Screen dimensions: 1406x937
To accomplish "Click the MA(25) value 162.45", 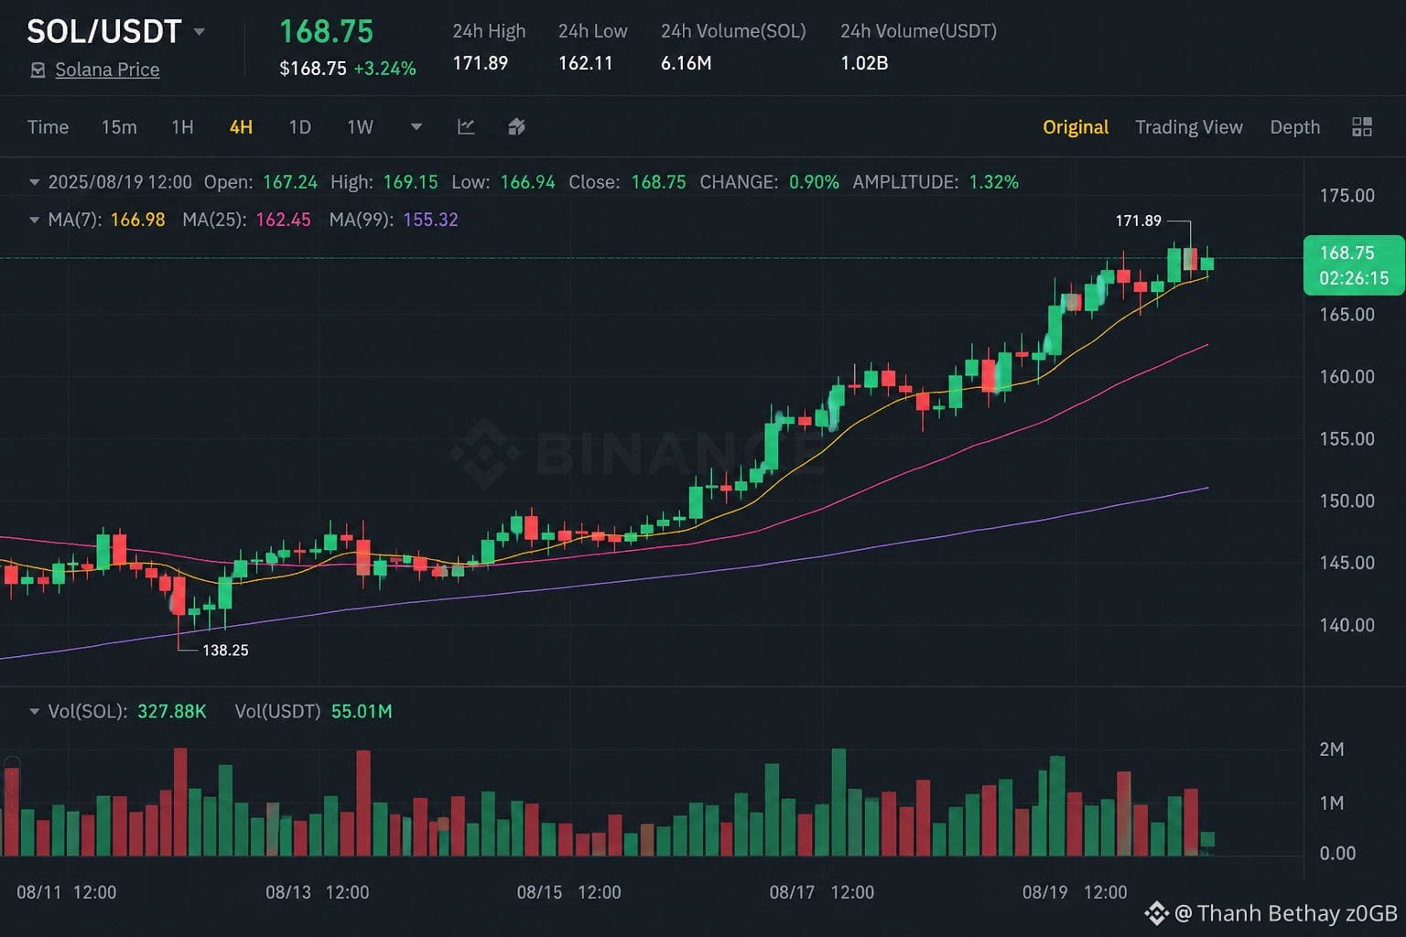I will [283, 220].
